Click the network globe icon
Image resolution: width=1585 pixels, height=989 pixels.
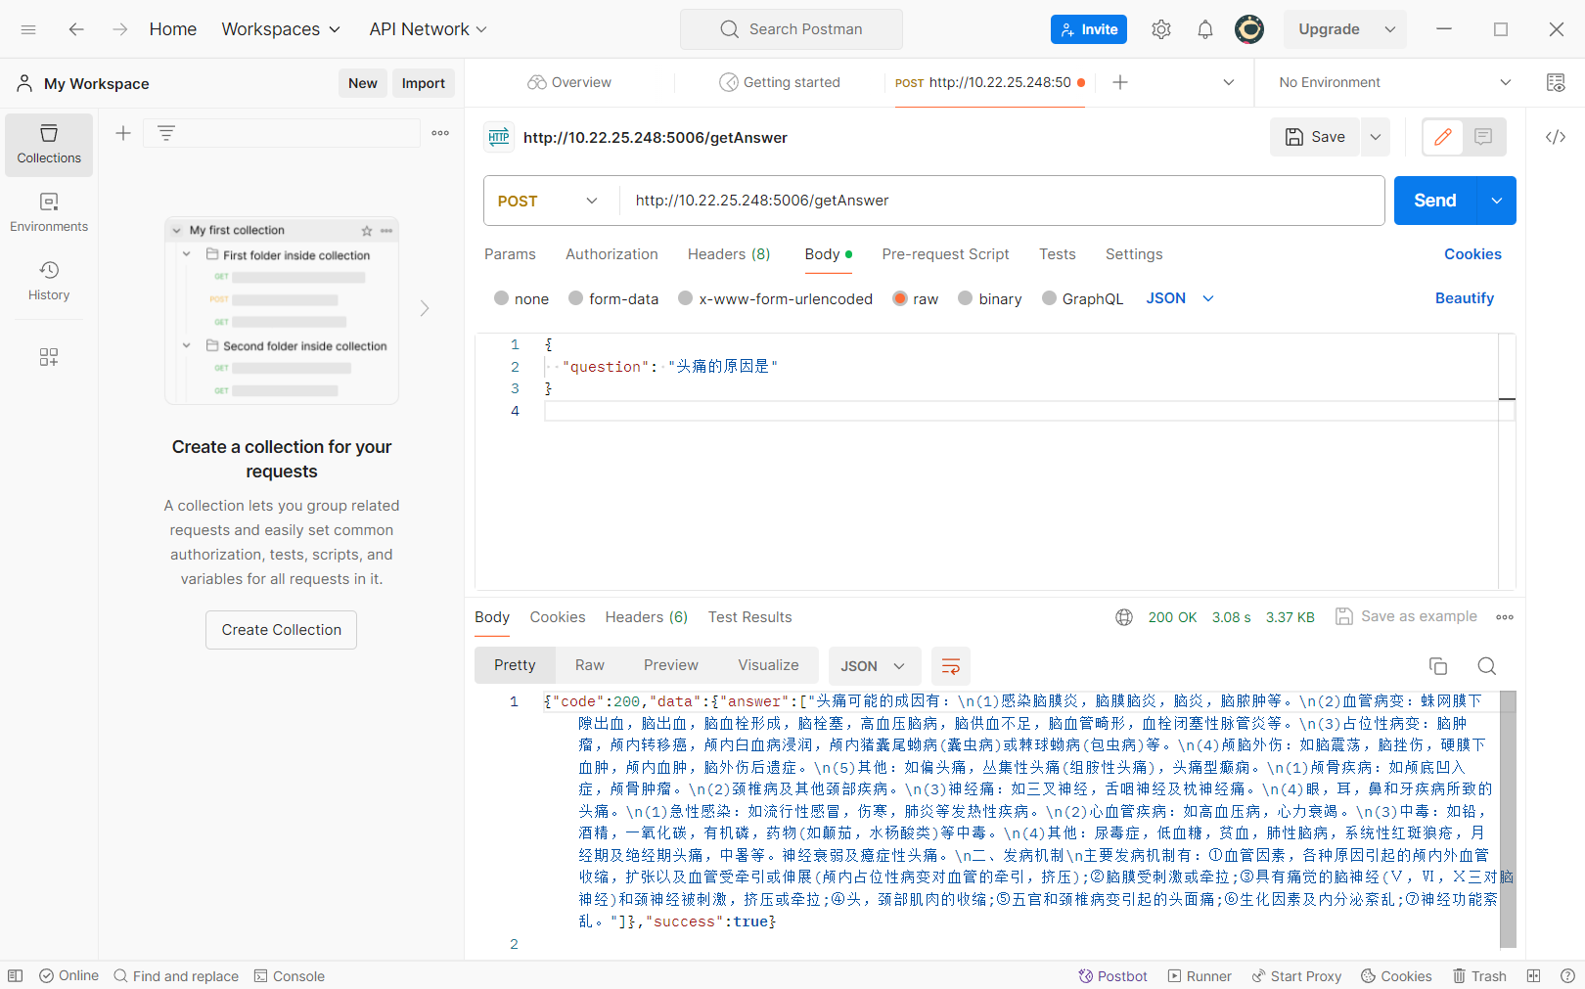point(1124,617)
